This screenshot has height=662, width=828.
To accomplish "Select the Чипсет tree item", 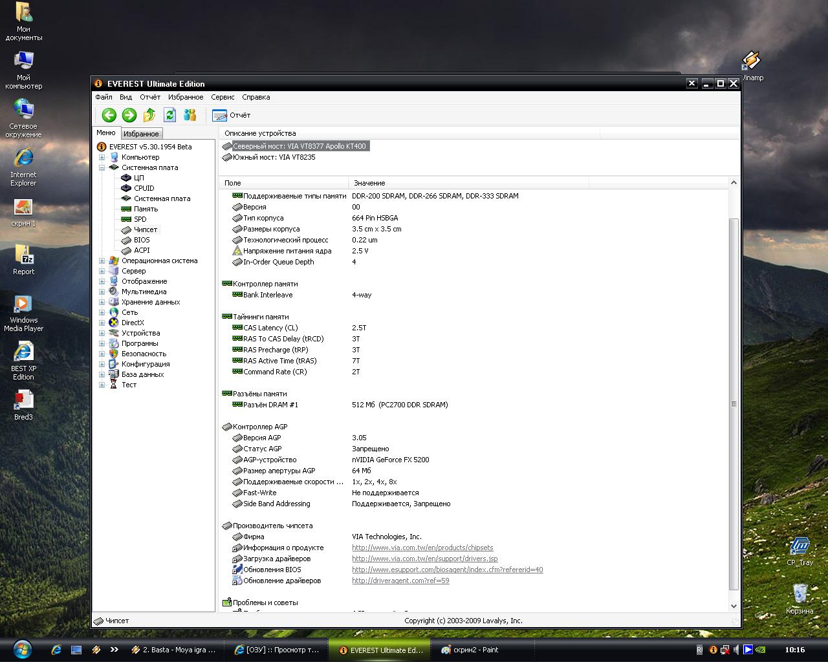I will pyautogui.click(x=146, y=230).
